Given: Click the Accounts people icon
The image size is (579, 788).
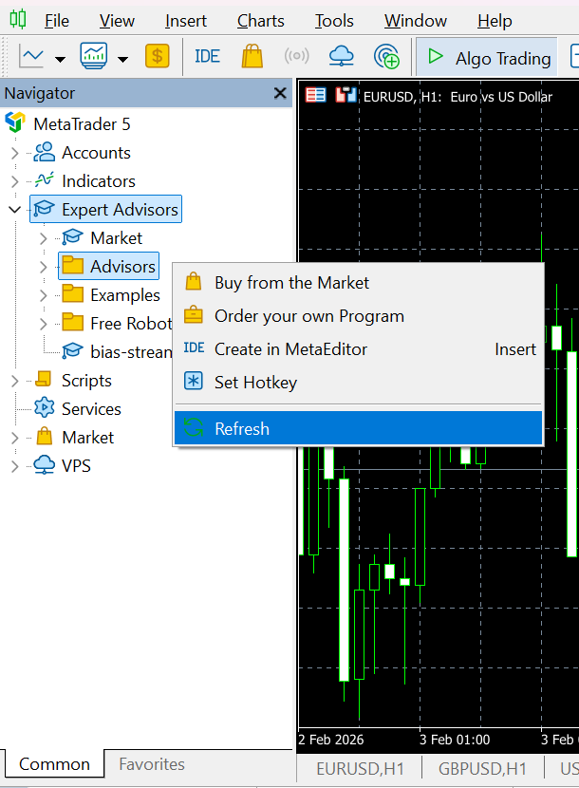Looking at the screenshot, I should coord(45,152).
